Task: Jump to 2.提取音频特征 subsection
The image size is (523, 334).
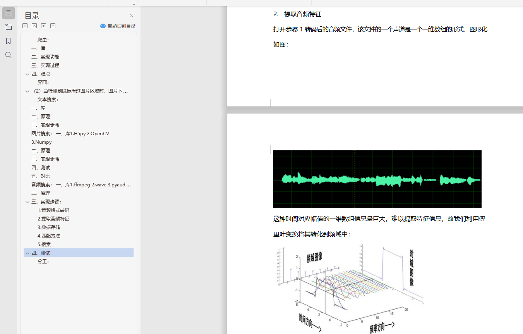Action: pyautogui.click(x=53, y=219)
